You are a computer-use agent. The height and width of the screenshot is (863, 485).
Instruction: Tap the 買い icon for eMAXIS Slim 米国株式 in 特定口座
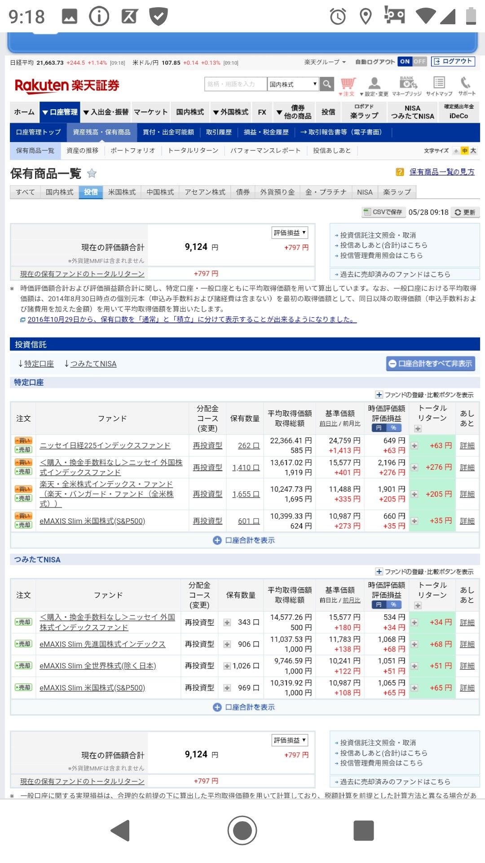23,516
